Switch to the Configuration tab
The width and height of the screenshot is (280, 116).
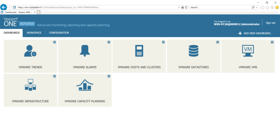tap(59, 33)
